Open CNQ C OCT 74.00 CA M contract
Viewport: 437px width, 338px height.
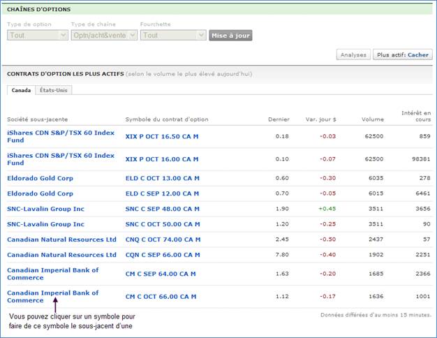pos(162,240)
